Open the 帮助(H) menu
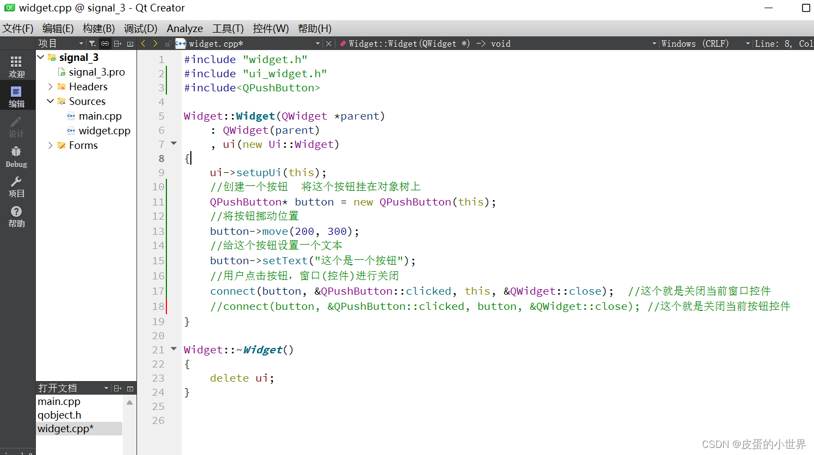814x455 pixels. (315, 28)
